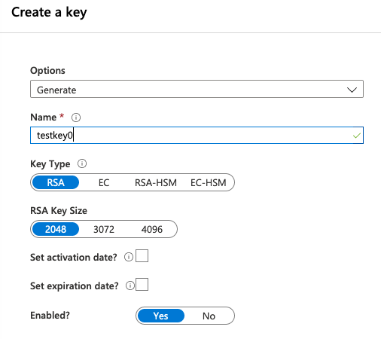Set Enabled toggle to No

[x=209, y=316]
